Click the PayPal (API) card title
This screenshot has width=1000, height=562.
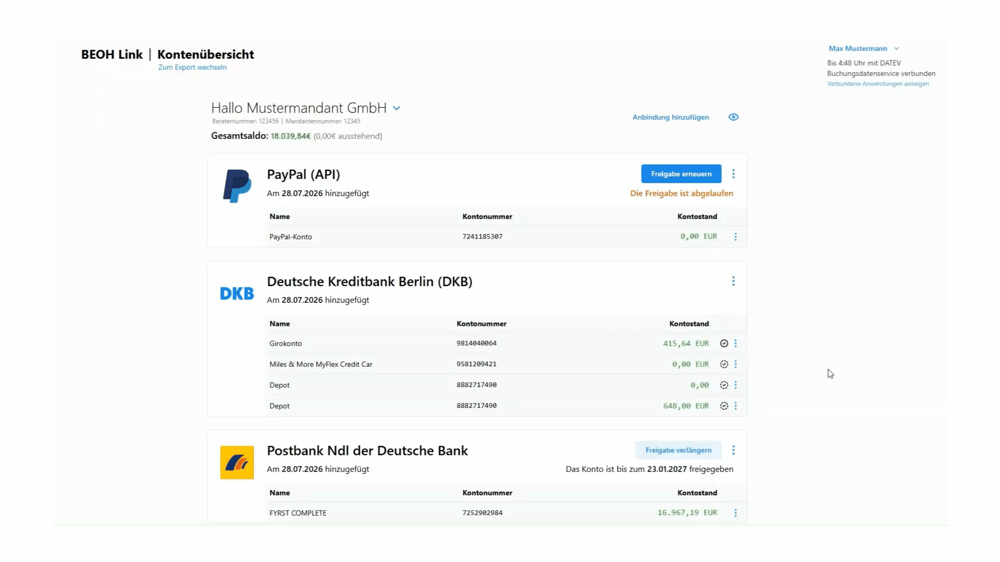303,174
